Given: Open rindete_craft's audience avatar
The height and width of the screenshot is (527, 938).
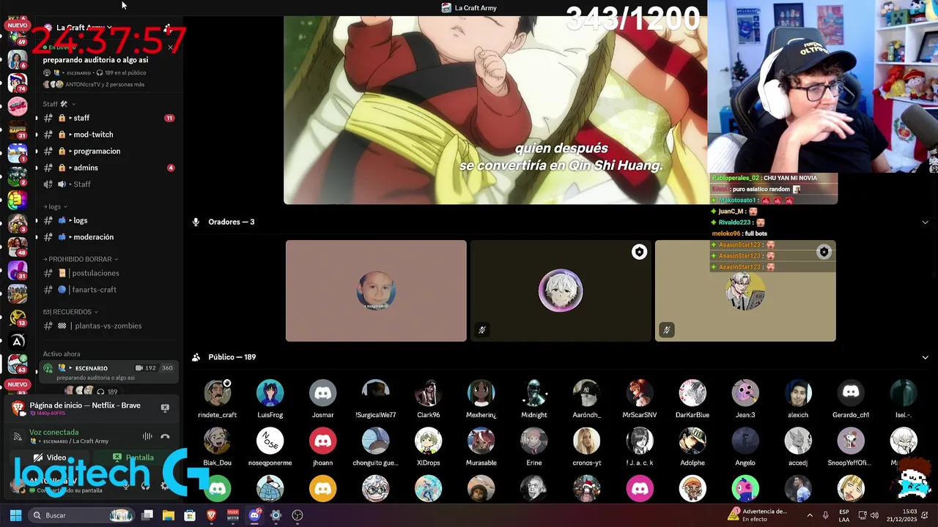Looking at the screenshot, I should (x=218, y=393).
